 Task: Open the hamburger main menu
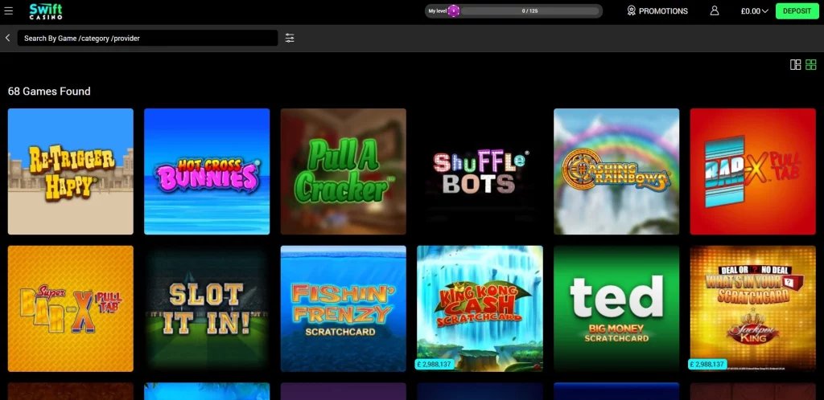click(8, 11)
